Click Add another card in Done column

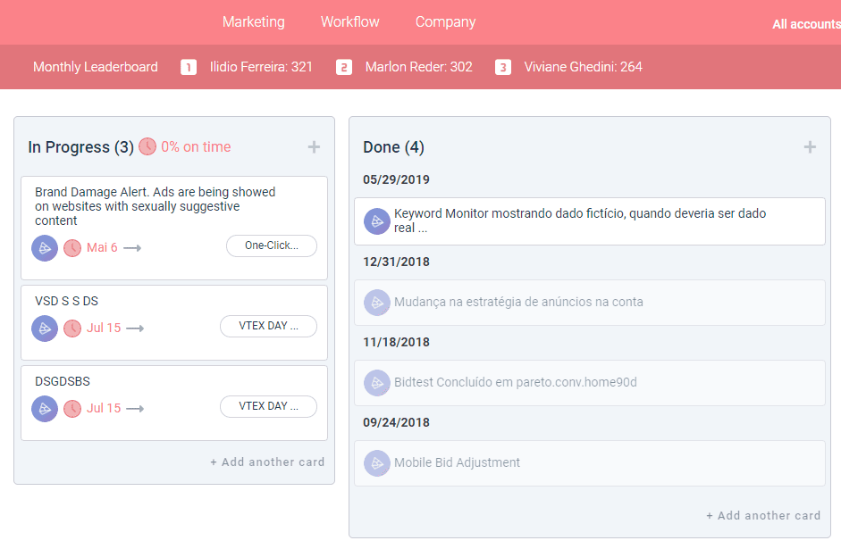(x=763, y=516)
